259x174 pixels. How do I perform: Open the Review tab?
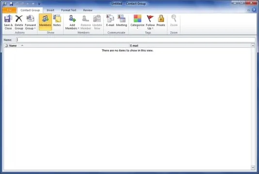[88, 10]
